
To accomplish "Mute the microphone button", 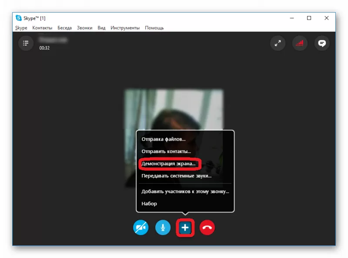I will tap(163, 228).
